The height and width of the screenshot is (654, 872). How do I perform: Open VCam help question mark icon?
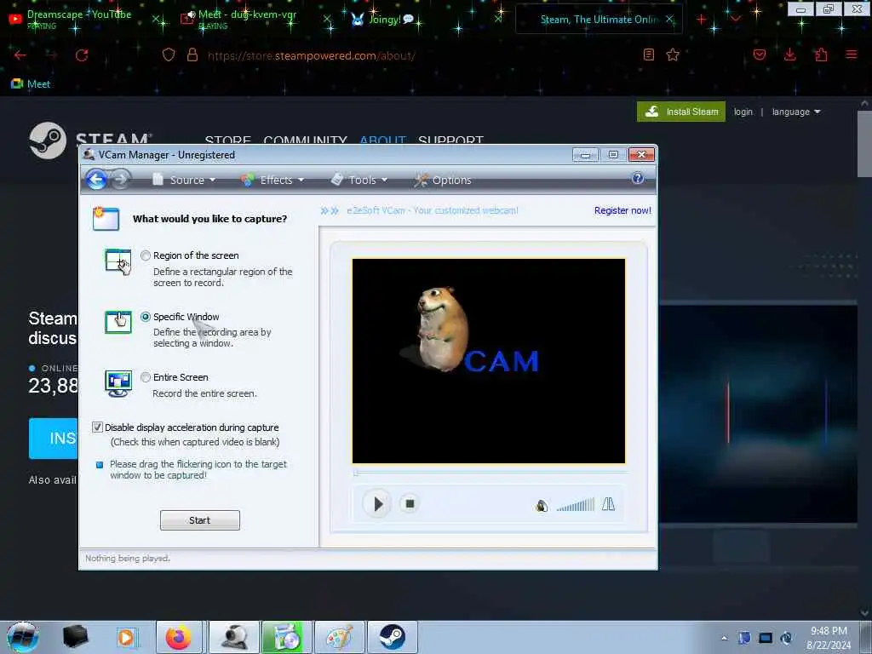click(x=638, y=178)
